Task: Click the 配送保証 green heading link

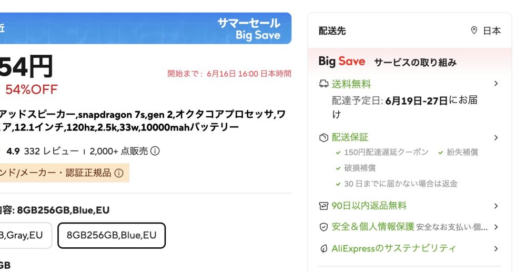Action: coord(350,137)
